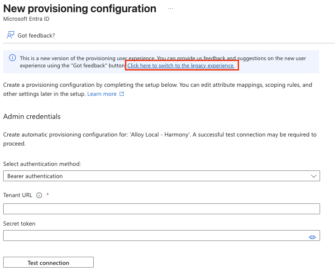Click the 'Admin credentials' section heading
The width and height of the screenshot is (335, 278).
[32, 117]
